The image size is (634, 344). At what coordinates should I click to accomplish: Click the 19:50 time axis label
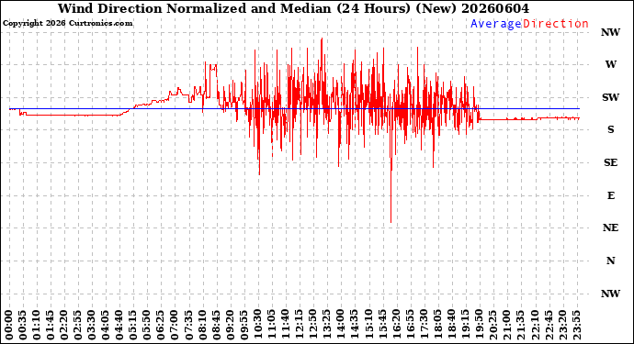click(479, 326)
